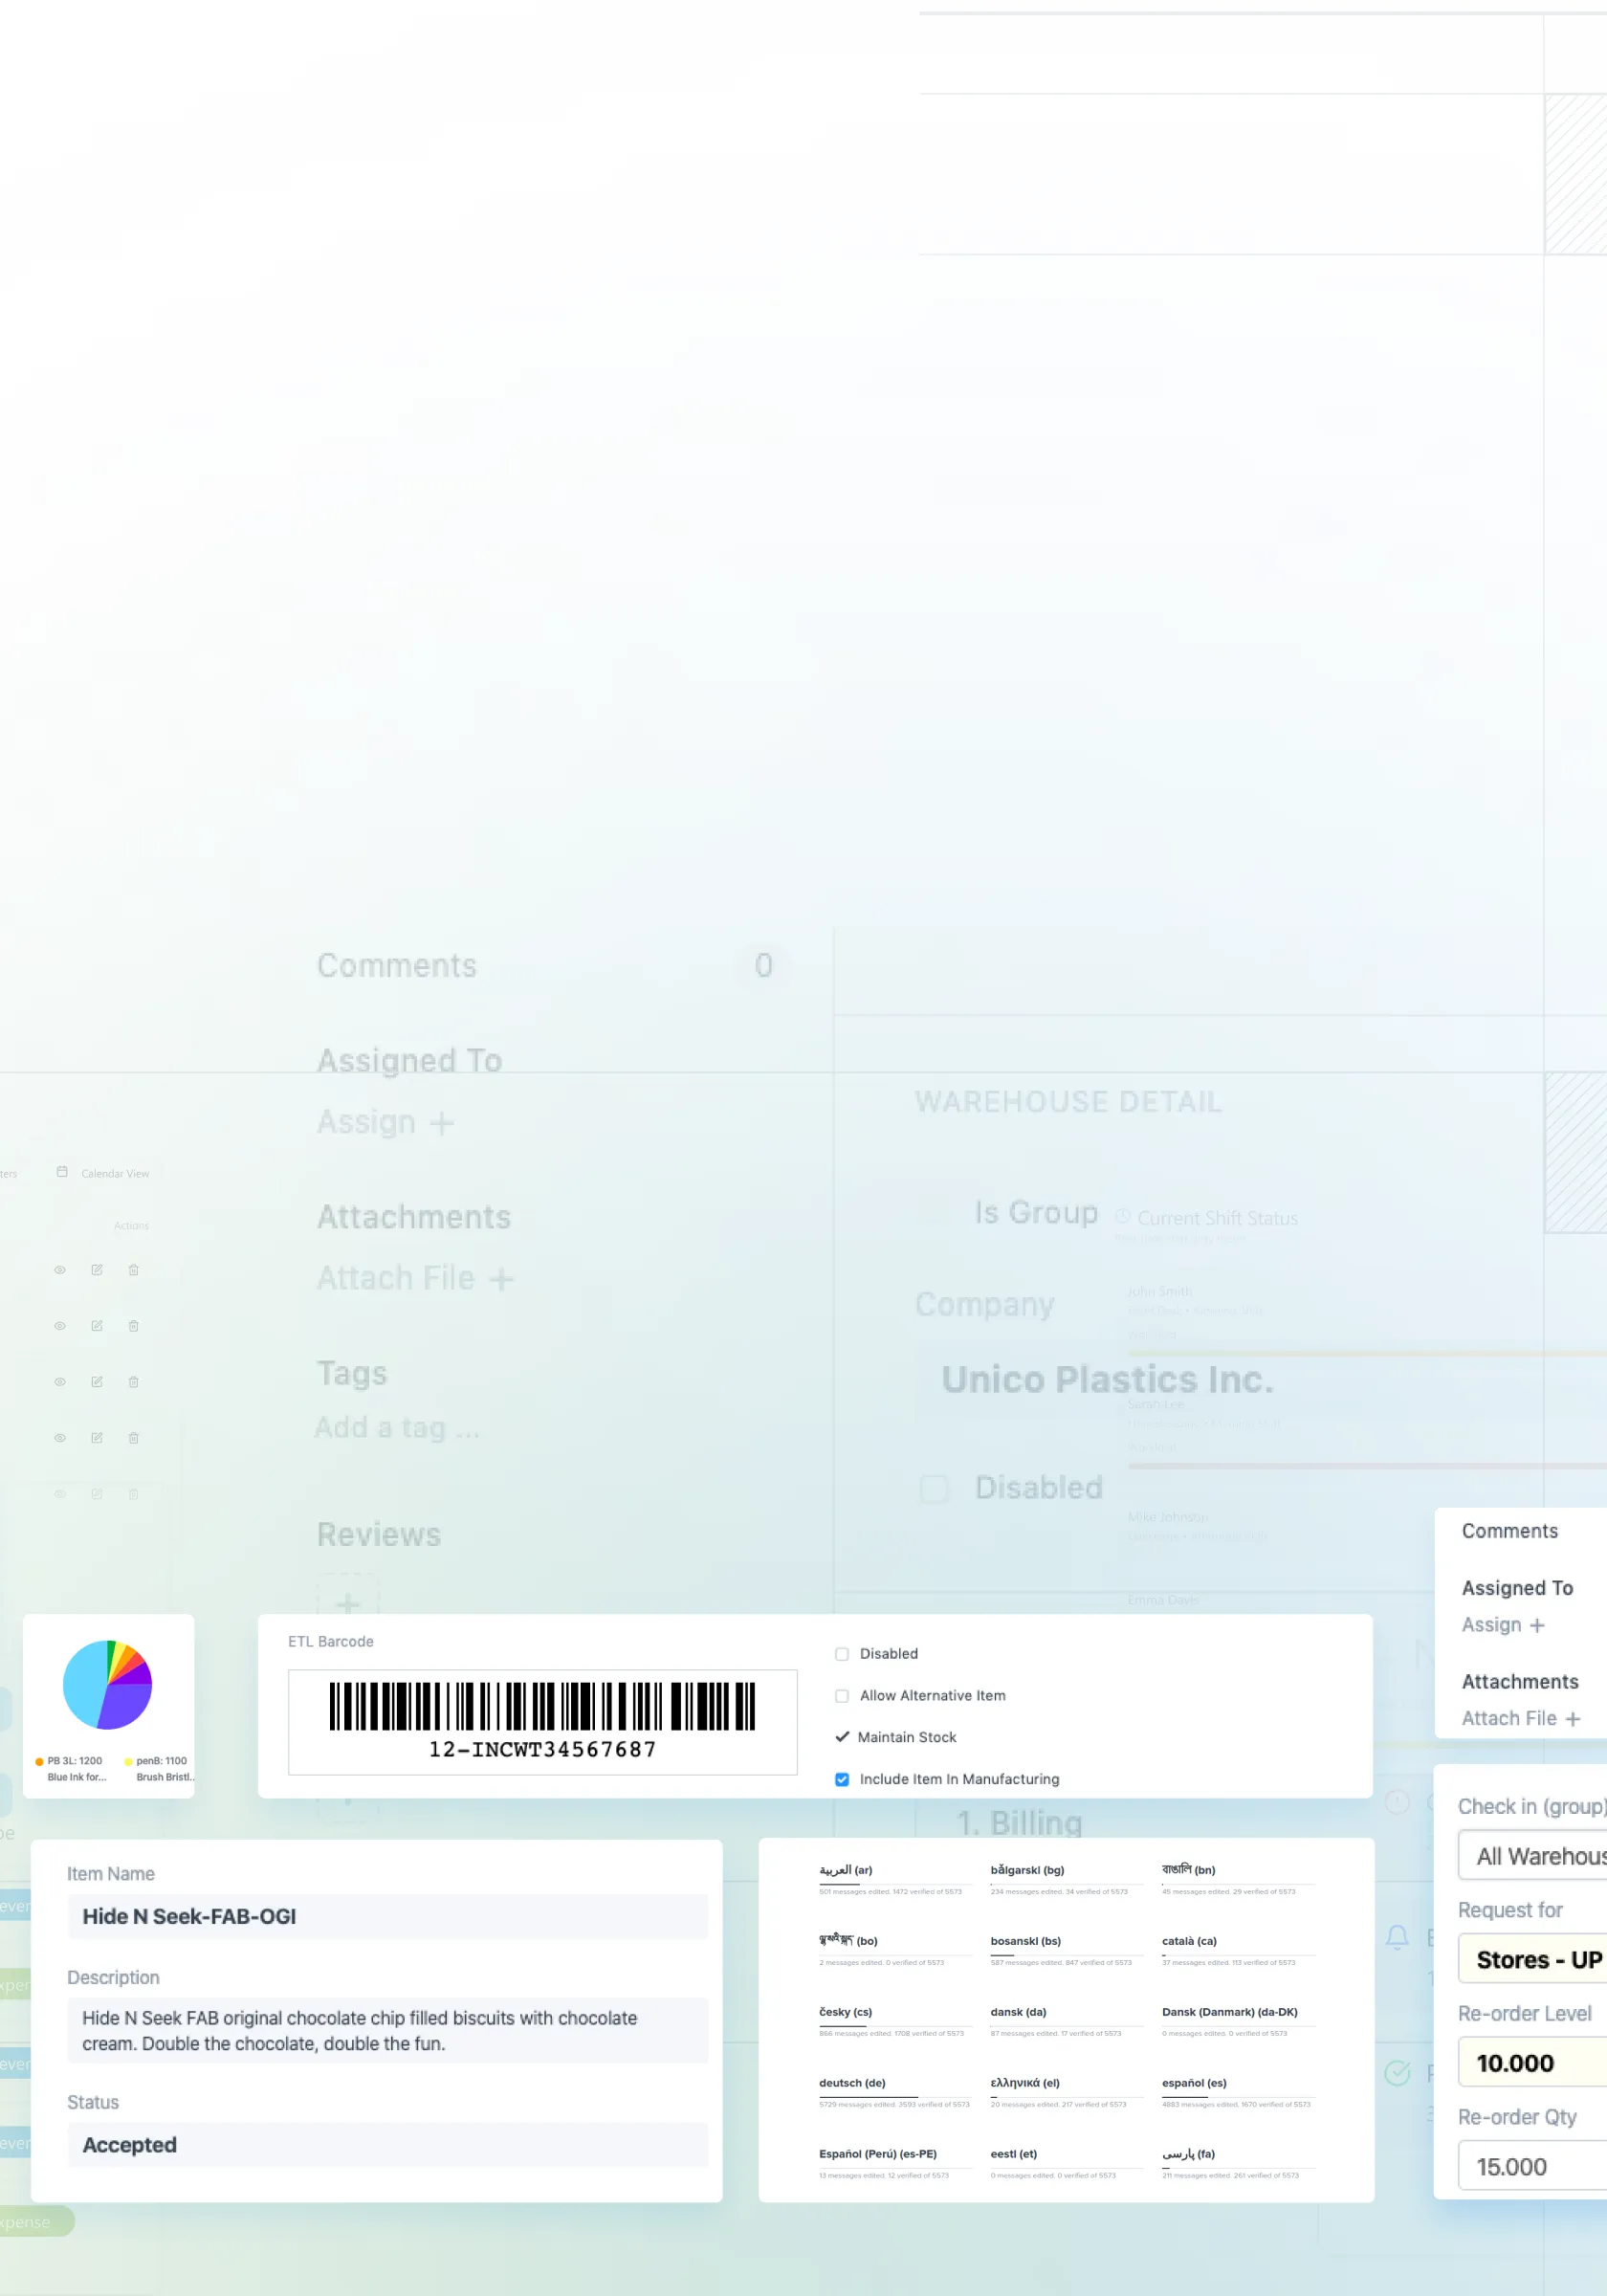This screenshot has height=2296, width=1607.
Task: Open the Request for Stores dropdown
Action: [x=1535, y=1960]
